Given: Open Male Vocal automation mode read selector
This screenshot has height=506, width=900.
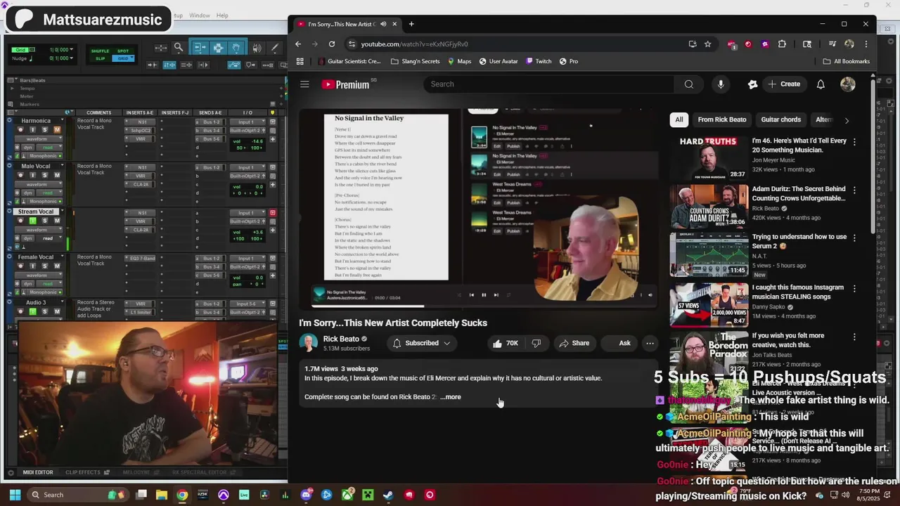Looking at the screenshot, I should click(x=48, y=193).
